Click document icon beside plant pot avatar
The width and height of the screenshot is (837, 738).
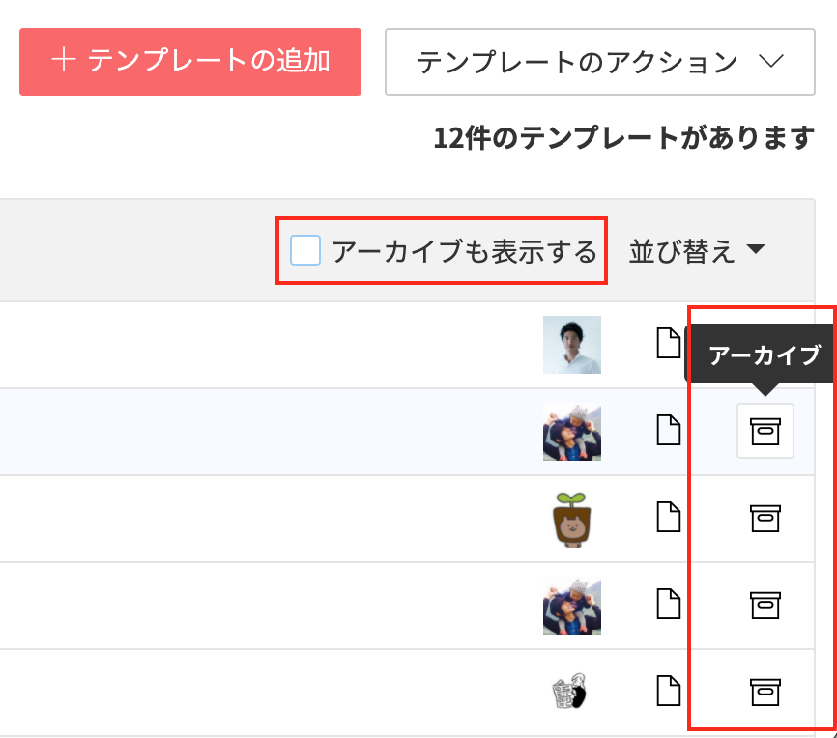(x=668, y=517)
